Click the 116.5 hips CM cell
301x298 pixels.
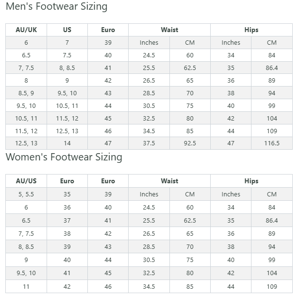[271, 143]
